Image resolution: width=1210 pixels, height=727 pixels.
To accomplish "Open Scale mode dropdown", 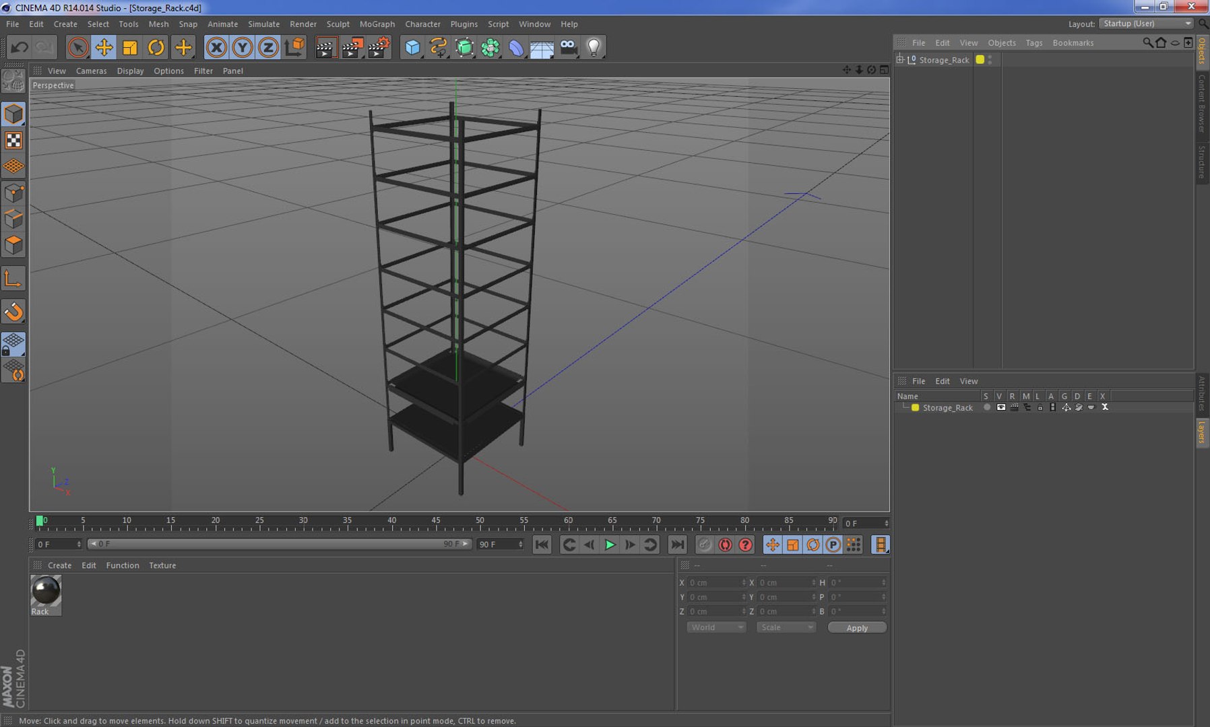I will coord(786,627).
